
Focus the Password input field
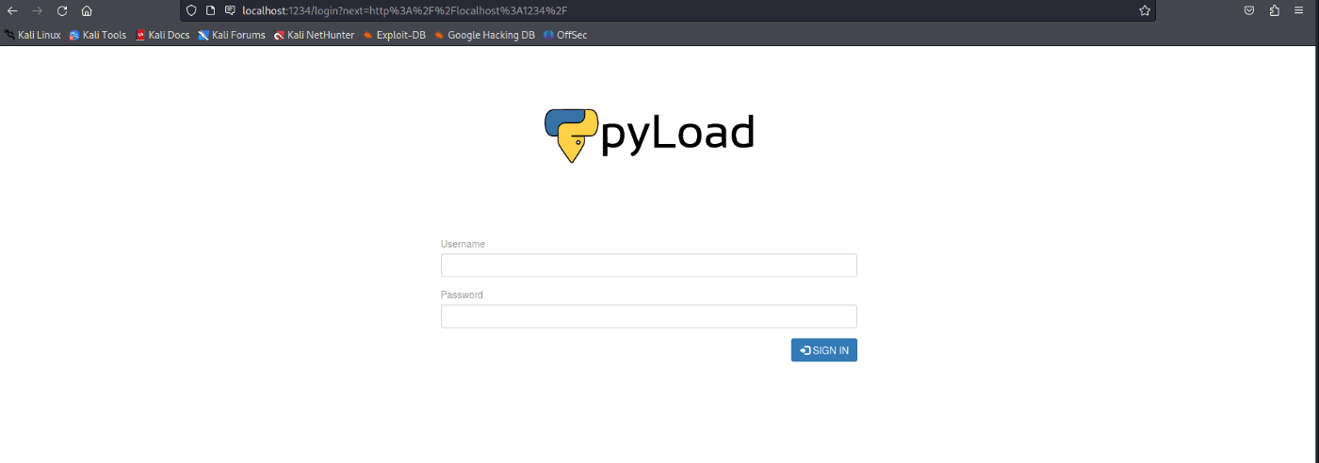point(648,316)
